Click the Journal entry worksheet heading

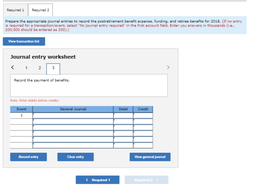pos(43,57)
